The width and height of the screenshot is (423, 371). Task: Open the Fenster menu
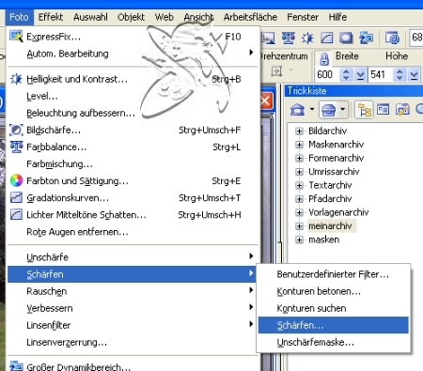[303, 17]
